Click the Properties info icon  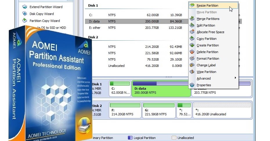point(192,85)
